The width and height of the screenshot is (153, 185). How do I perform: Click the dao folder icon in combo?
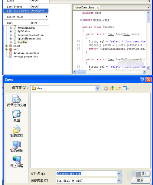point(34,88)
